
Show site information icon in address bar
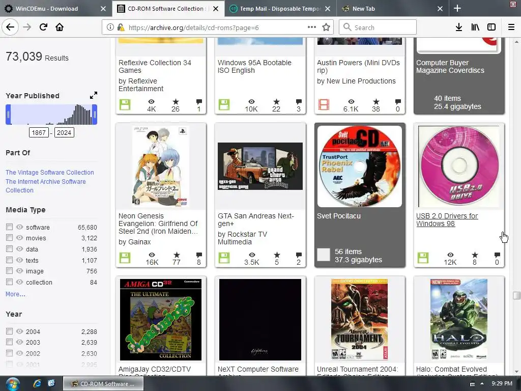110,27
